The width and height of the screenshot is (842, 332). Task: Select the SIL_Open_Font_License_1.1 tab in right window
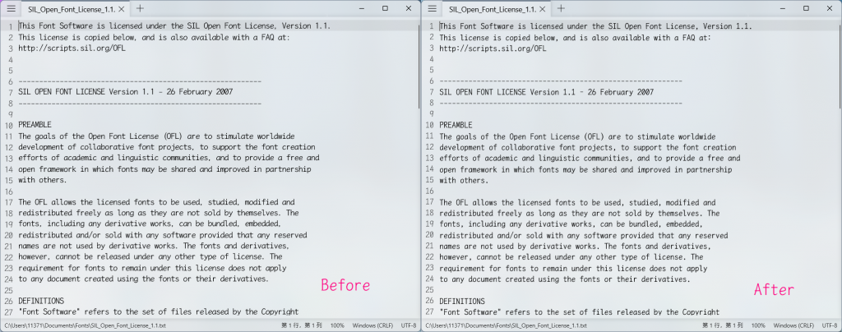[493, 9]
